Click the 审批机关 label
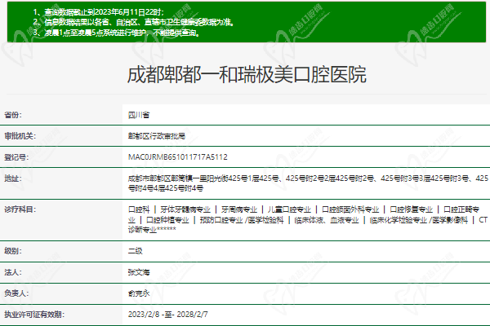The height and width of the screenshot is (326, 490). (20, 136)
